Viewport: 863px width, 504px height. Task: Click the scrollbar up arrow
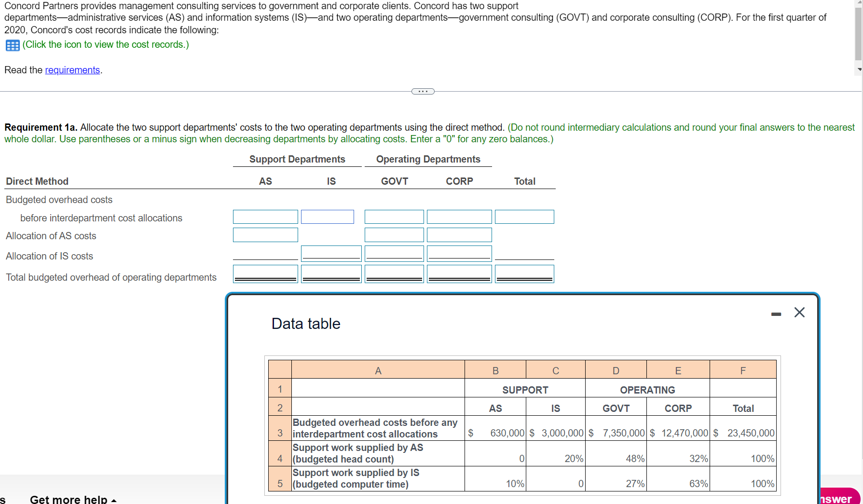(858, 4)
